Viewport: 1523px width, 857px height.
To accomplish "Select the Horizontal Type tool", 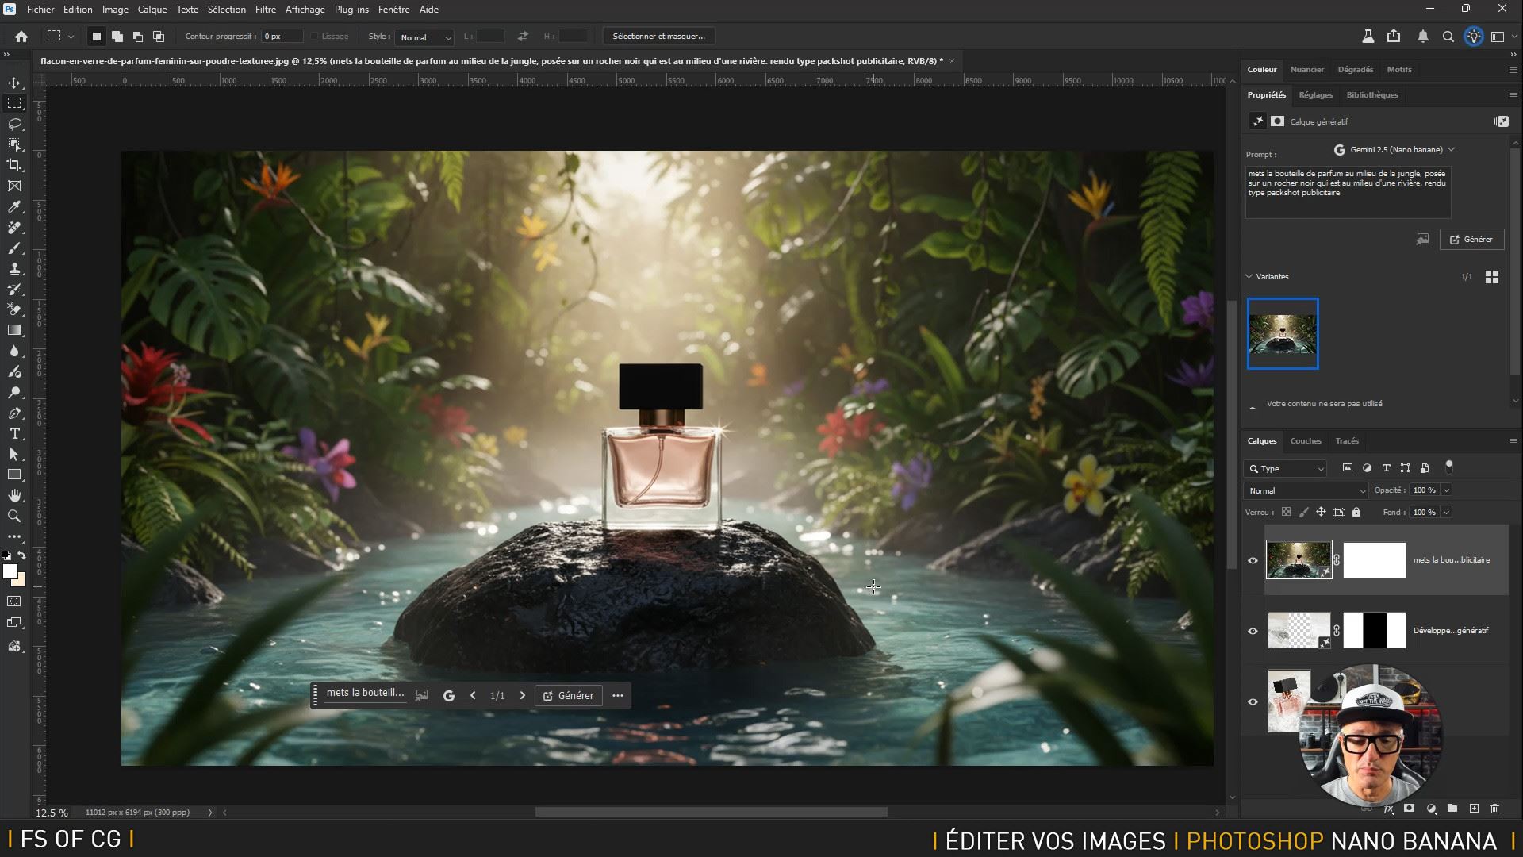I will pos(14,433).
